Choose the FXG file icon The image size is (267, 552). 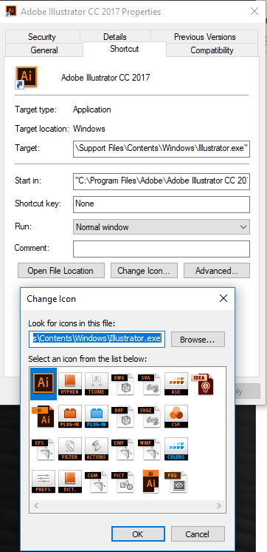tap(176, 481)
